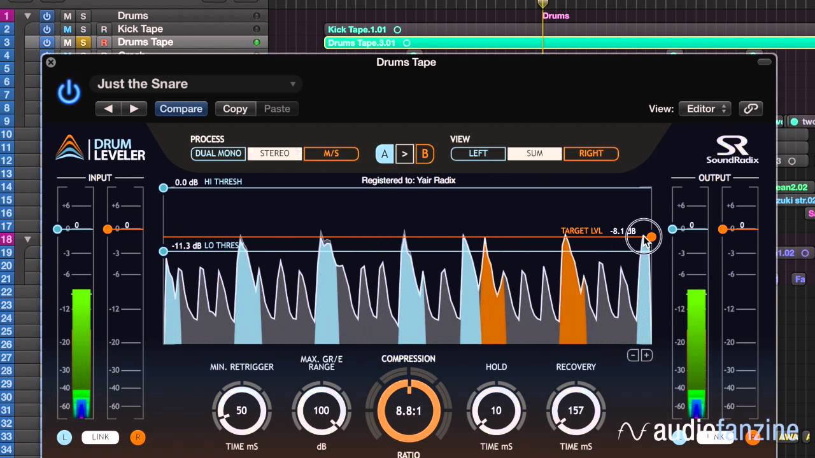Image resolution: width=815 pixels, height=458 pixels.
Task: Click the COMPRESSION ratio knob
Action: coord(409,410)
